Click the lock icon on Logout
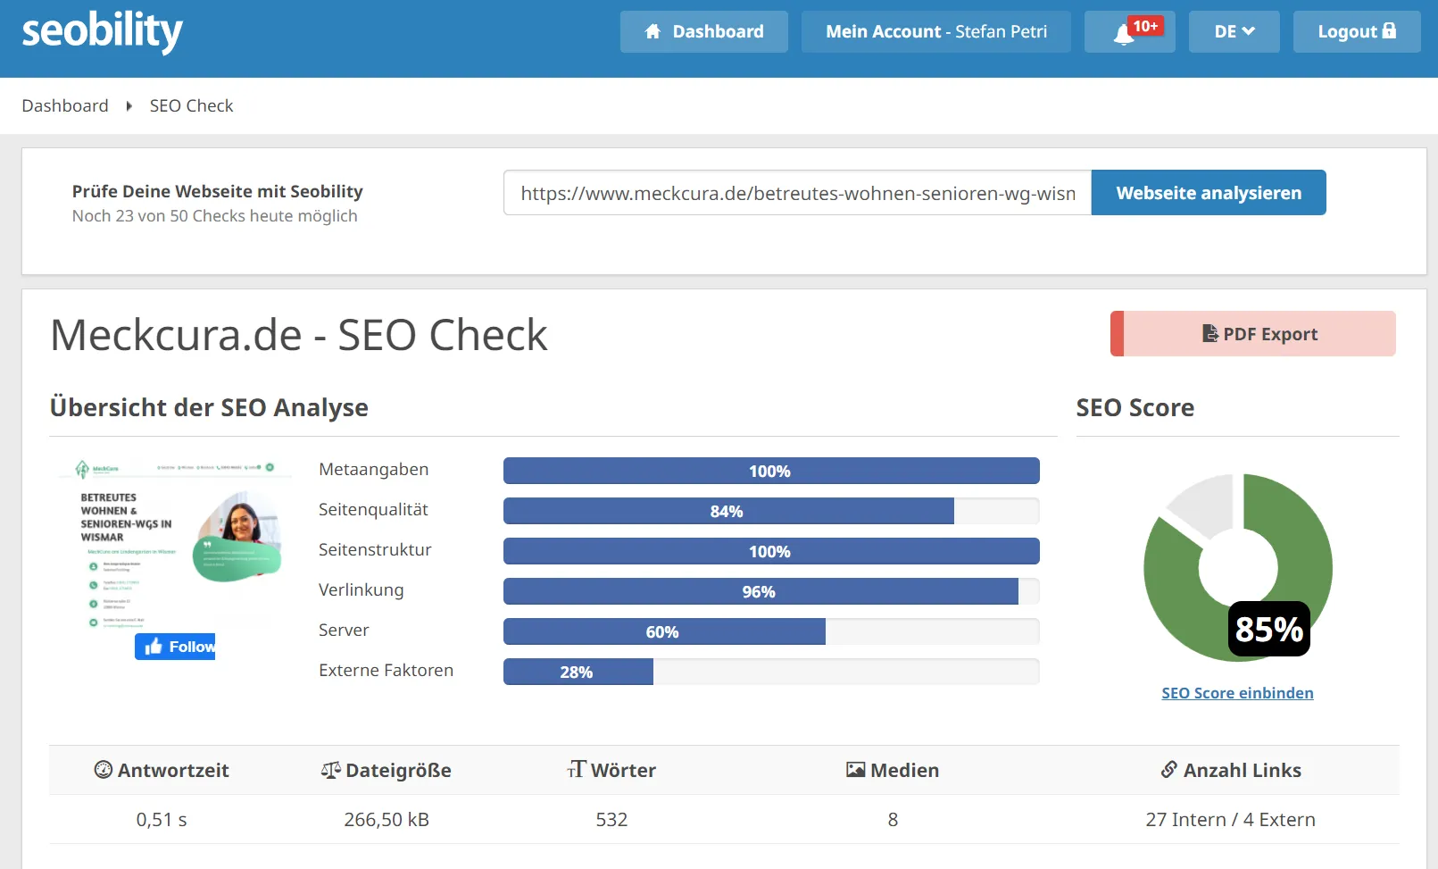 (x=1389, y=30)
